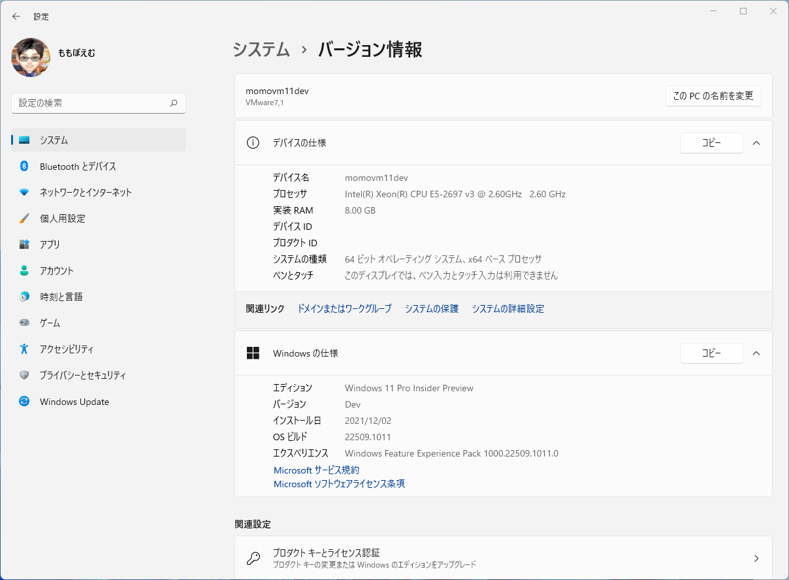Open the user profile avatar picture
Image resolution: width=789 pixels, height=580 pixels.
(x=31, y=57)
